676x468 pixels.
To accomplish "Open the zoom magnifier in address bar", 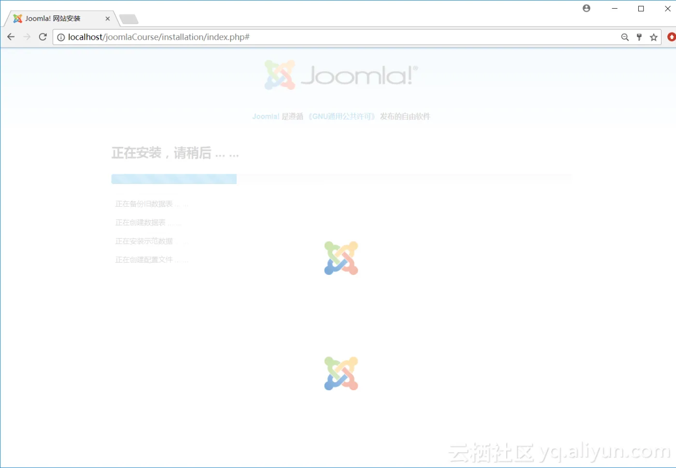I will [625, 37].
